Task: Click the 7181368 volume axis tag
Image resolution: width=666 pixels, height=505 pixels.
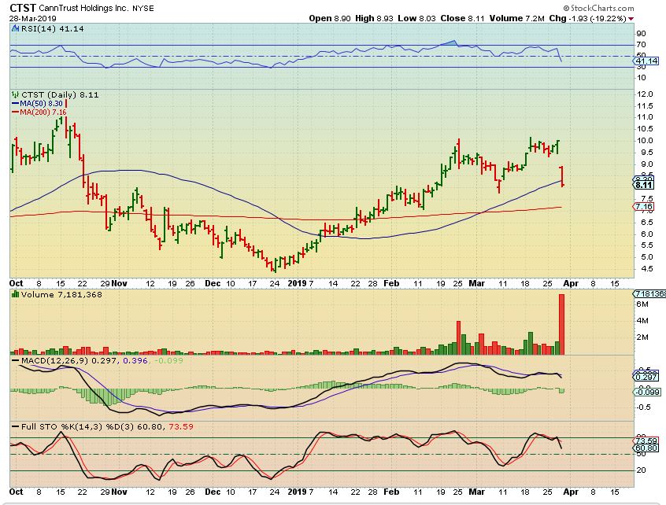Action: coord(649,294)
